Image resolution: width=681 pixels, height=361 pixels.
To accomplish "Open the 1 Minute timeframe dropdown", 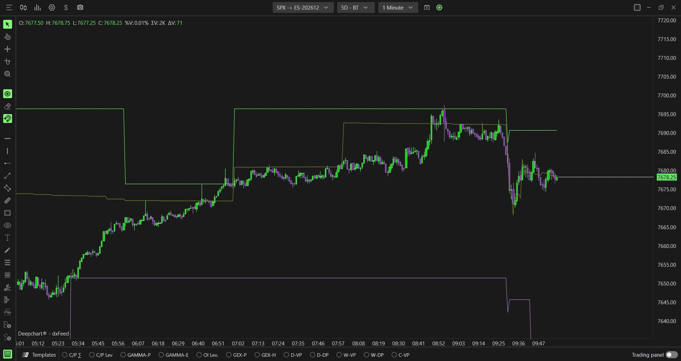I will click(x=398, y=7).
